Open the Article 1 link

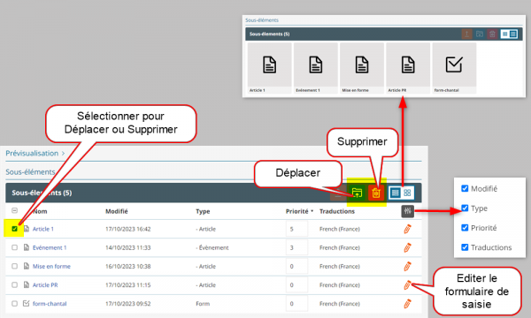pos(43,229)
